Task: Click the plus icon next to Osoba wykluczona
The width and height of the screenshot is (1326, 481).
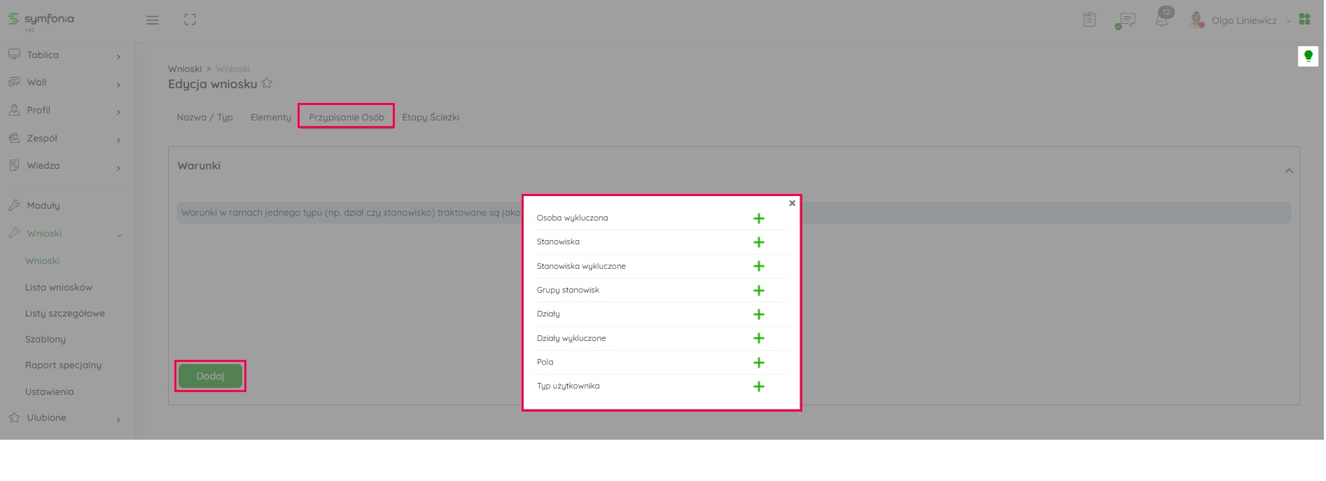Action: click(x=758, y=218)
